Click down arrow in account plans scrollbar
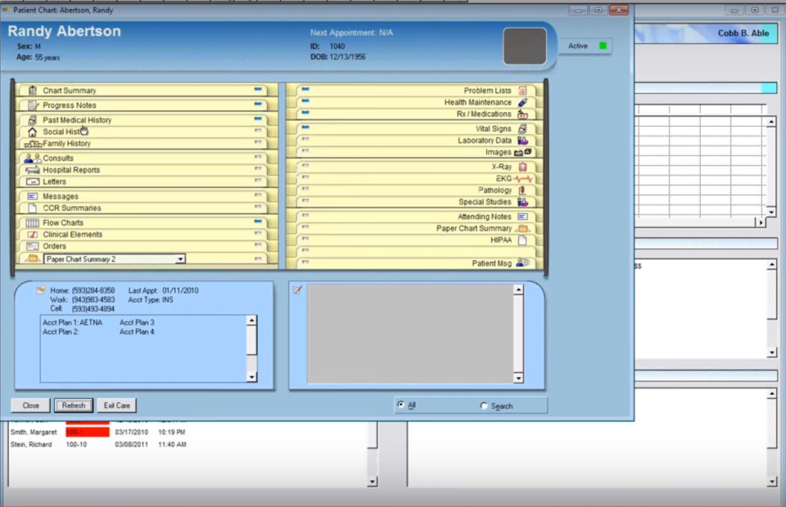The width and height of the screenshot is (786, 507). 251,377
